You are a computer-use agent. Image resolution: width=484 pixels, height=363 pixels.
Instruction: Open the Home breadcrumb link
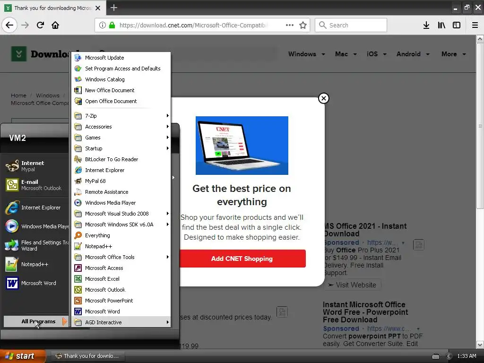click(18, 95)
